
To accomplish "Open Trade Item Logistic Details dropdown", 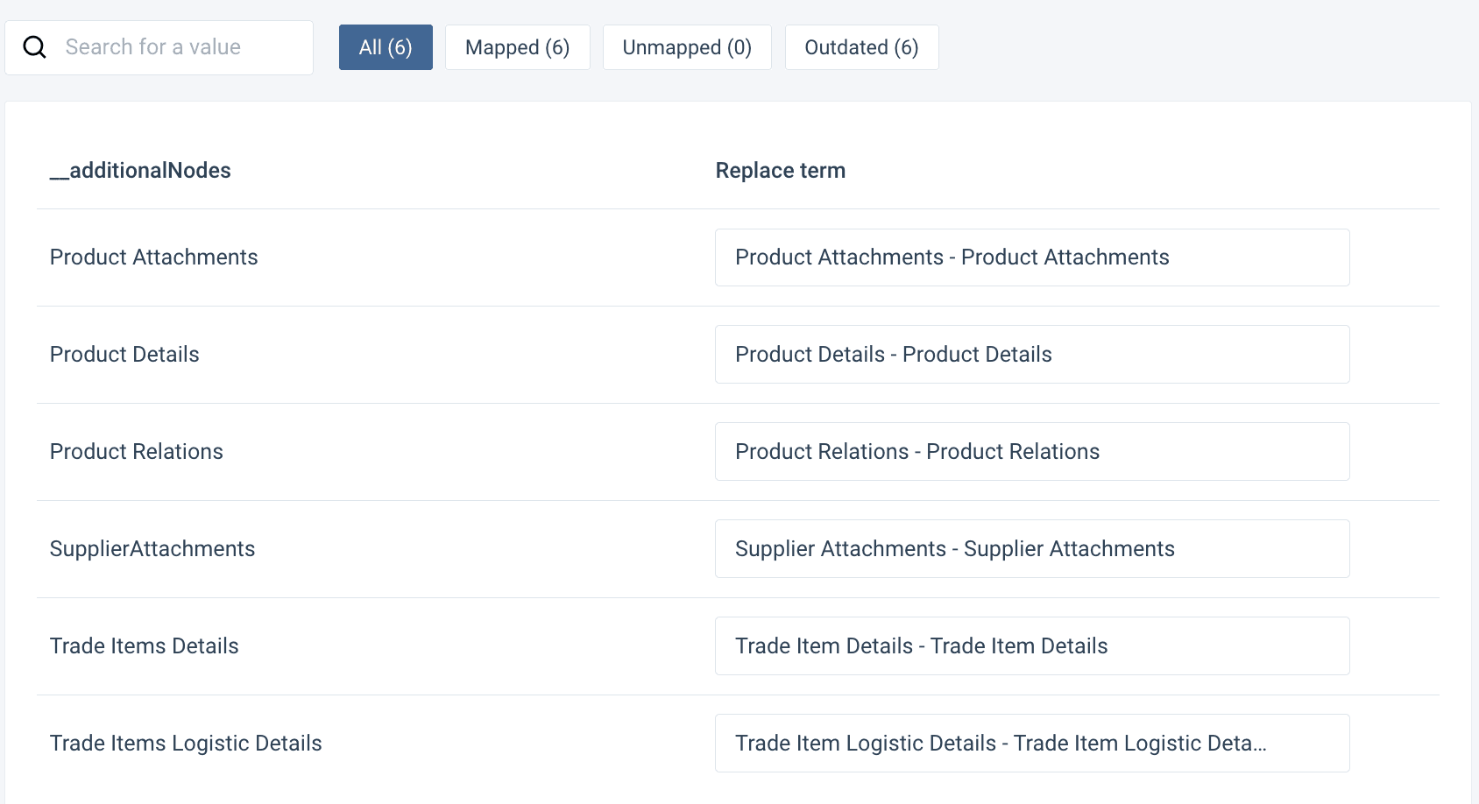I will pyautogui.click(x=1031, y=744).
